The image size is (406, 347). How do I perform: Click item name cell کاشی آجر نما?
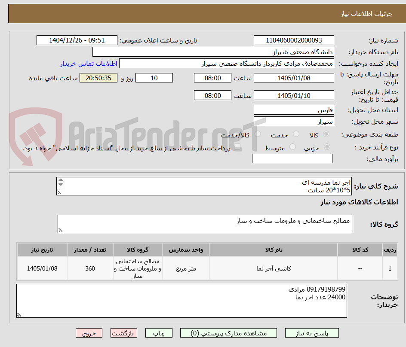point(274,268)
